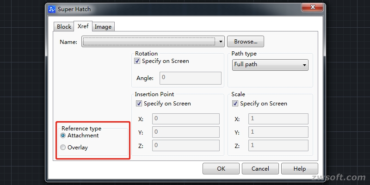Click the Scale Y input field
Image resolution: width=370 pixels, height=185 pixels.
(x=278, y=132)
